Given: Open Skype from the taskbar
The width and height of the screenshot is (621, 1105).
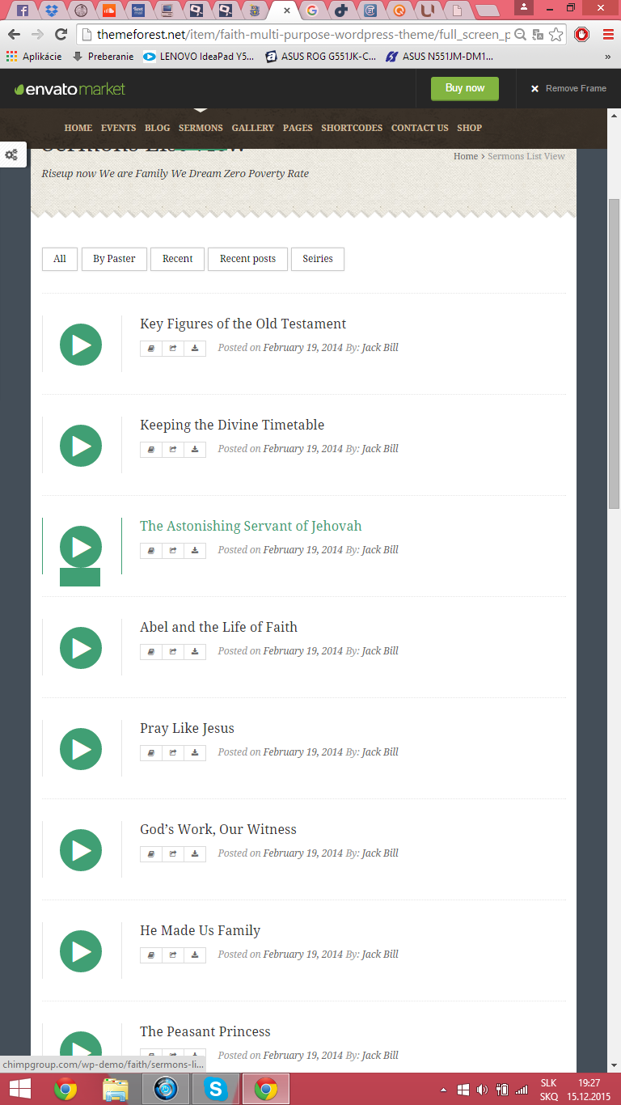Looking at the screenshot, I should (x=216, y=1089).
